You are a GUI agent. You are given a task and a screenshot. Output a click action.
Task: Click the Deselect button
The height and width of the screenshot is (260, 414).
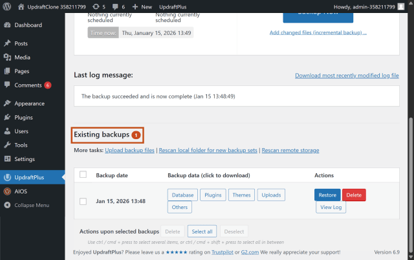click(x=234, y=232)
